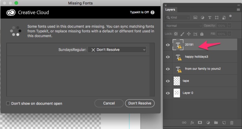The height and width of the screenshot is (129, 242).
Task: Click the Cancel button
Action: [x=109, y=103]
